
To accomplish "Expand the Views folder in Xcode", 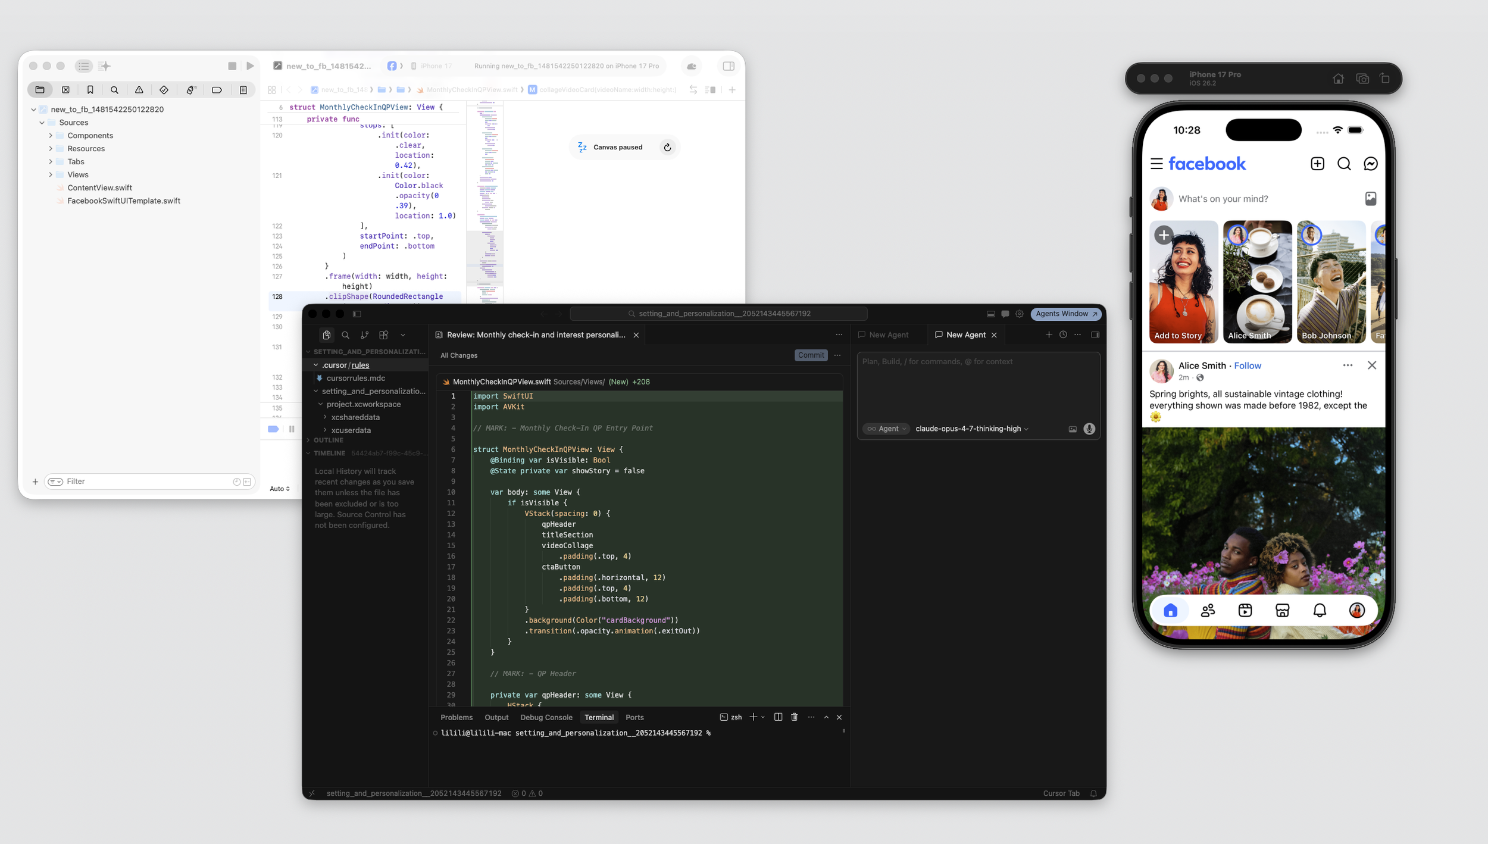I will pos(51,175).
